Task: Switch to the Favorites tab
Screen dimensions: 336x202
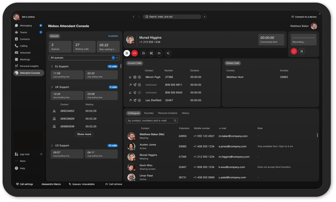Action: point(149,113)
